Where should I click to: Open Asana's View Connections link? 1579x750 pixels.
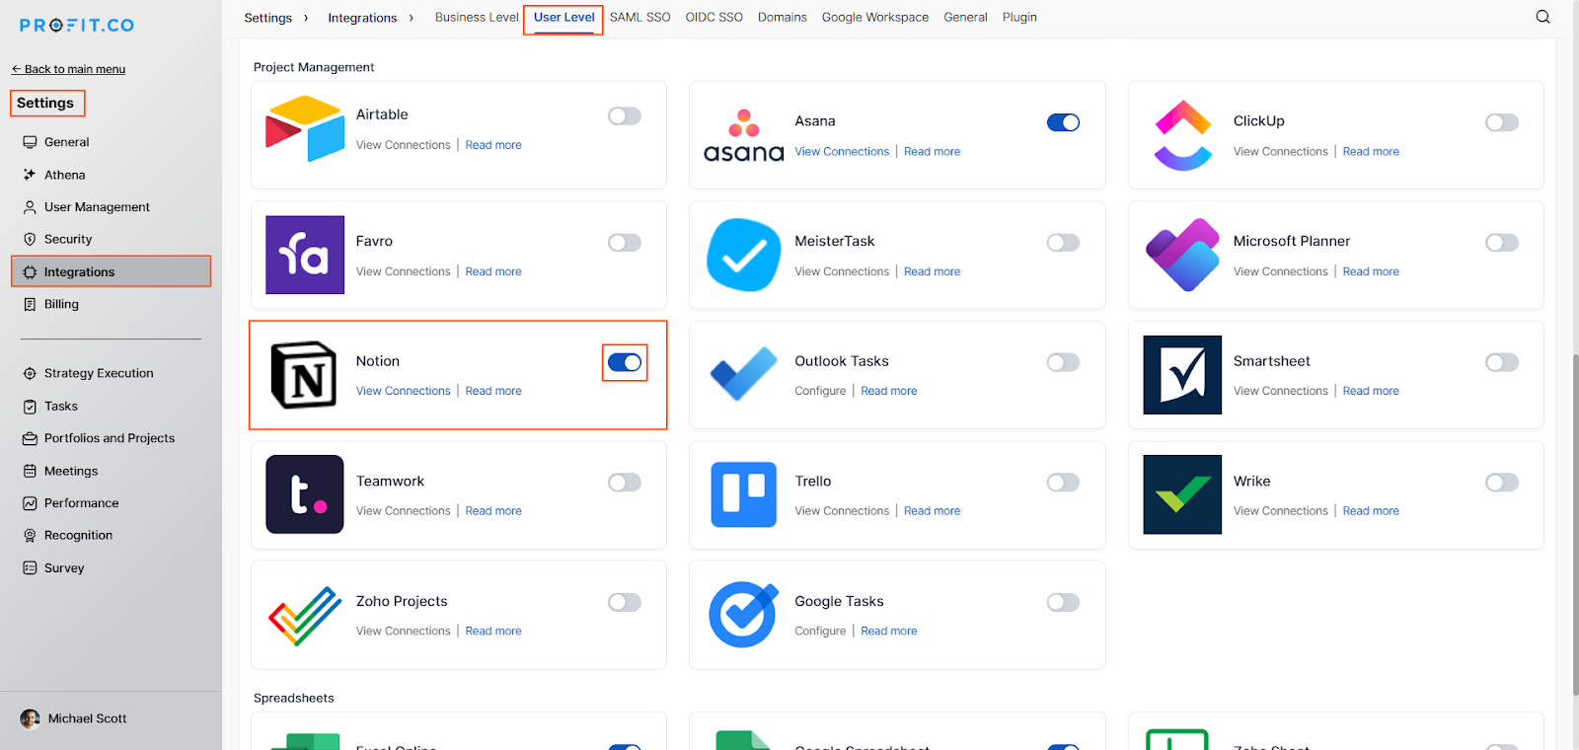pyautogui.click(x=842, y=151)
